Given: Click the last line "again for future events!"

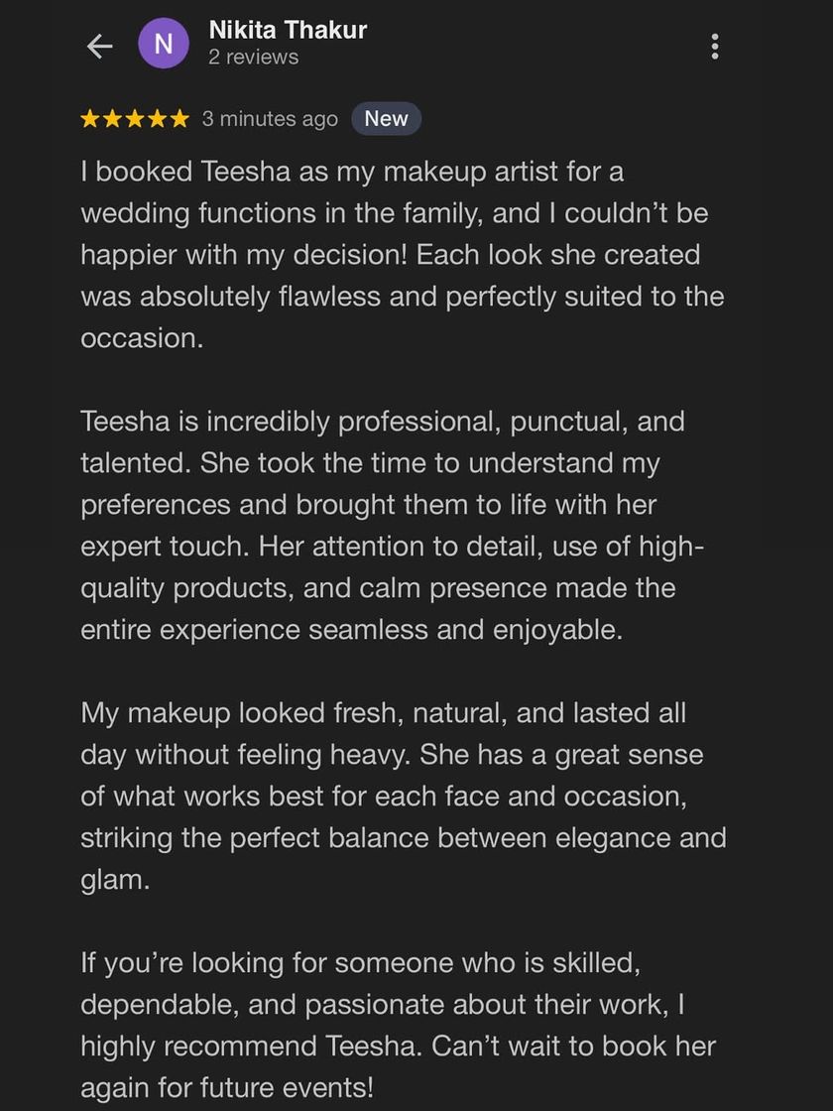Looking at the screenshot, I should pyautogui.click(x=227, y=1087).
